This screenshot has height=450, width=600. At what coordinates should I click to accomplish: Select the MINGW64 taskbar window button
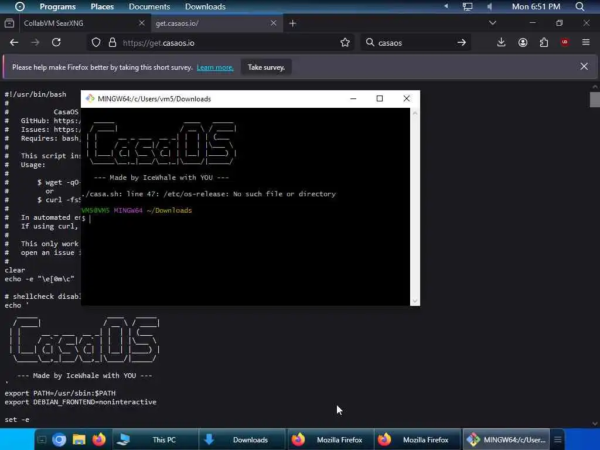506,439
